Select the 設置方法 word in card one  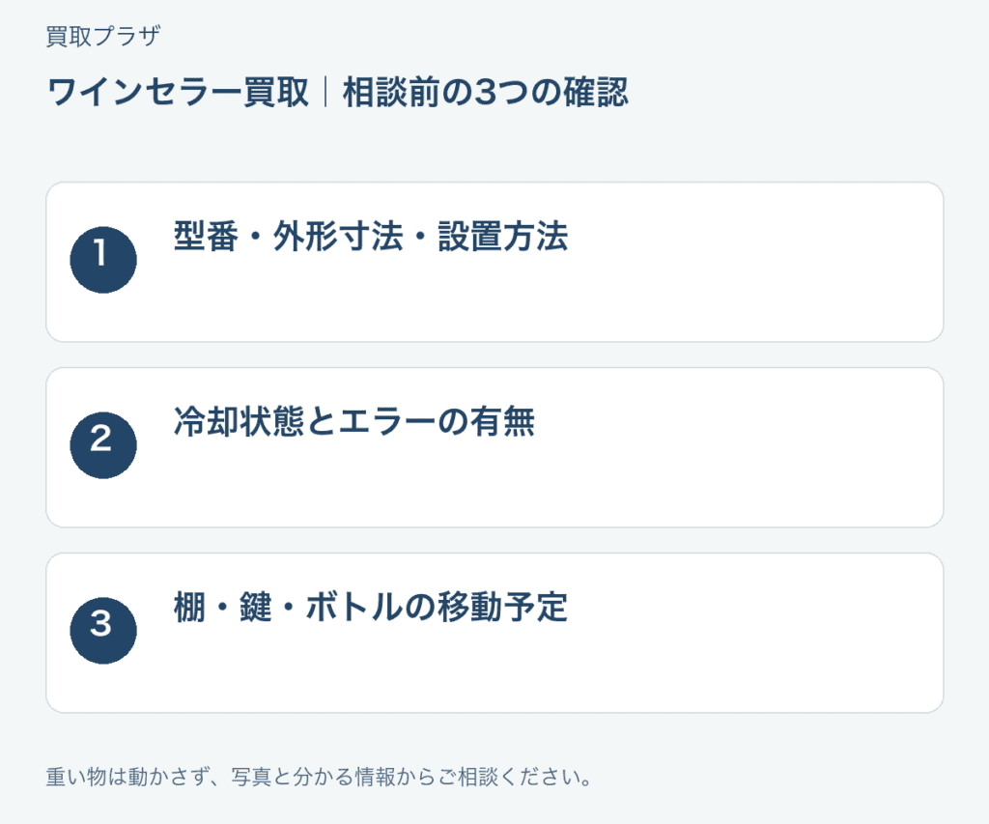coord(503,237)
